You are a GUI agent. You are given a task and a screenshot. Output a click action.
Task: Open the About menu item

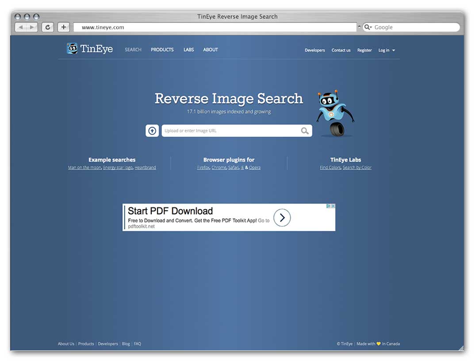tap(211, 50)
